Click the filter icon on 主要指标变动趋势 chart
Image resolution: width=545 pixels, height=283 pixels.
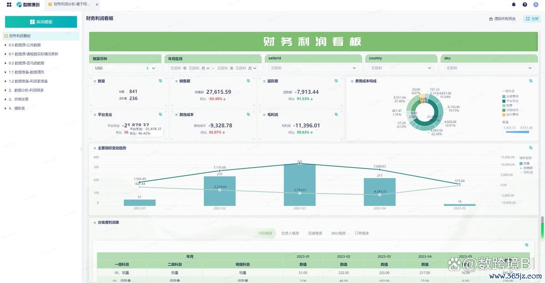pos(530,148)
